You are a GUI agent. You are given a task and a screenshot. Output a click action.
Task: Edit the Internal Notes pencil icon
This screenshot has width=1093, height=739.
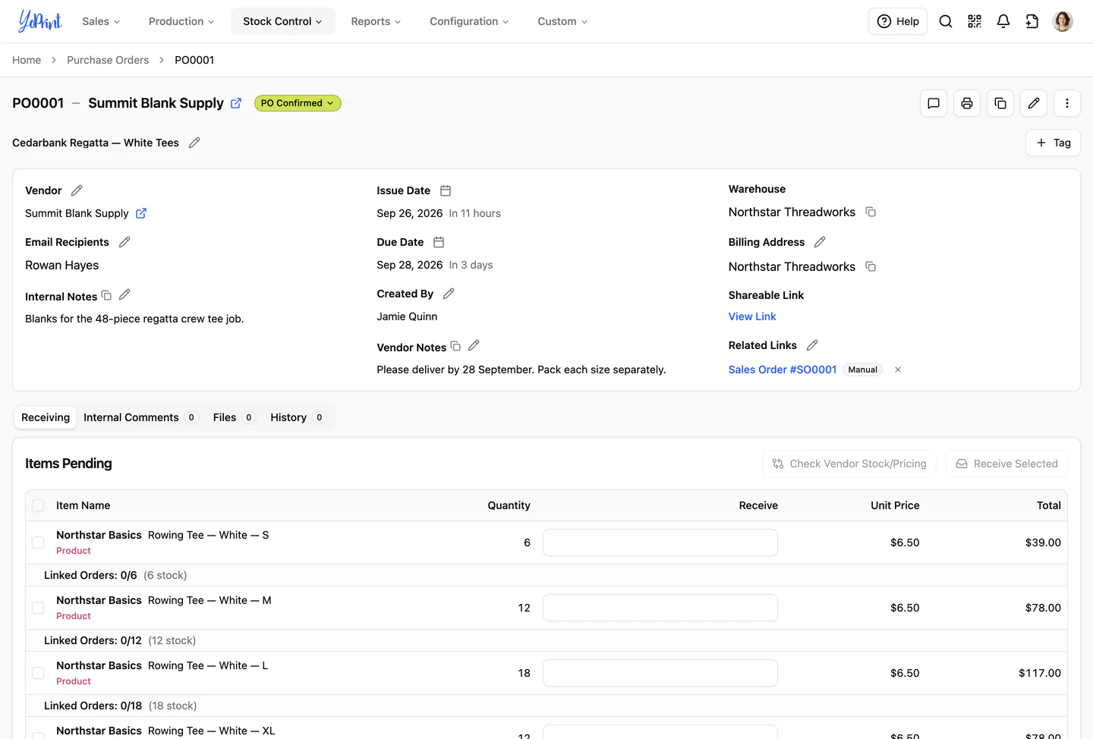(x=124, y=294)
